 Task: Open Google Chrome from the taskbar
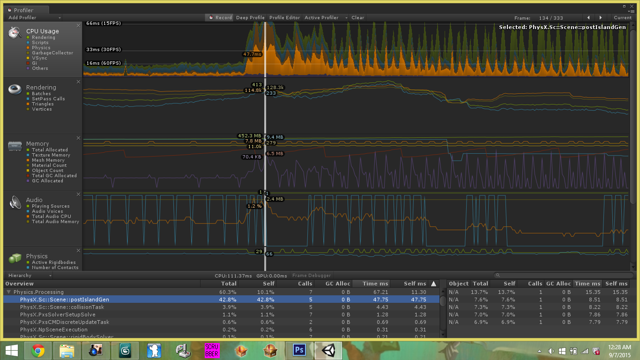(38, 351)
